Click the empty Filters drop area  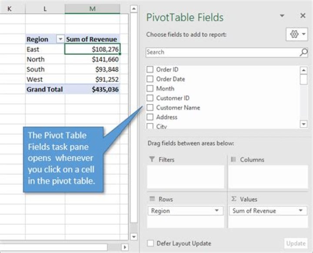186,177
